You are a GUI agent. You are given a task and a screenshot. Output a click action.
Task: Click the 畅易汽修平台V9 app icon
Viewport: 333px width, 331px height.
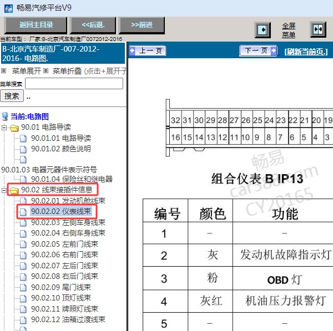[8, 8]
